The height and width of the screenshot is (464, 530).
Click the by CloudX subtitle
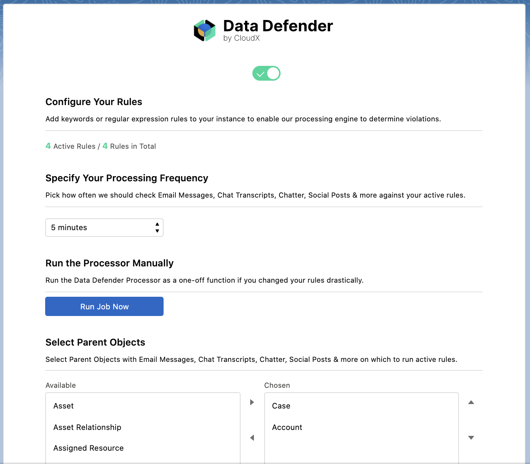pyautogui.click(x=241, y=38)
